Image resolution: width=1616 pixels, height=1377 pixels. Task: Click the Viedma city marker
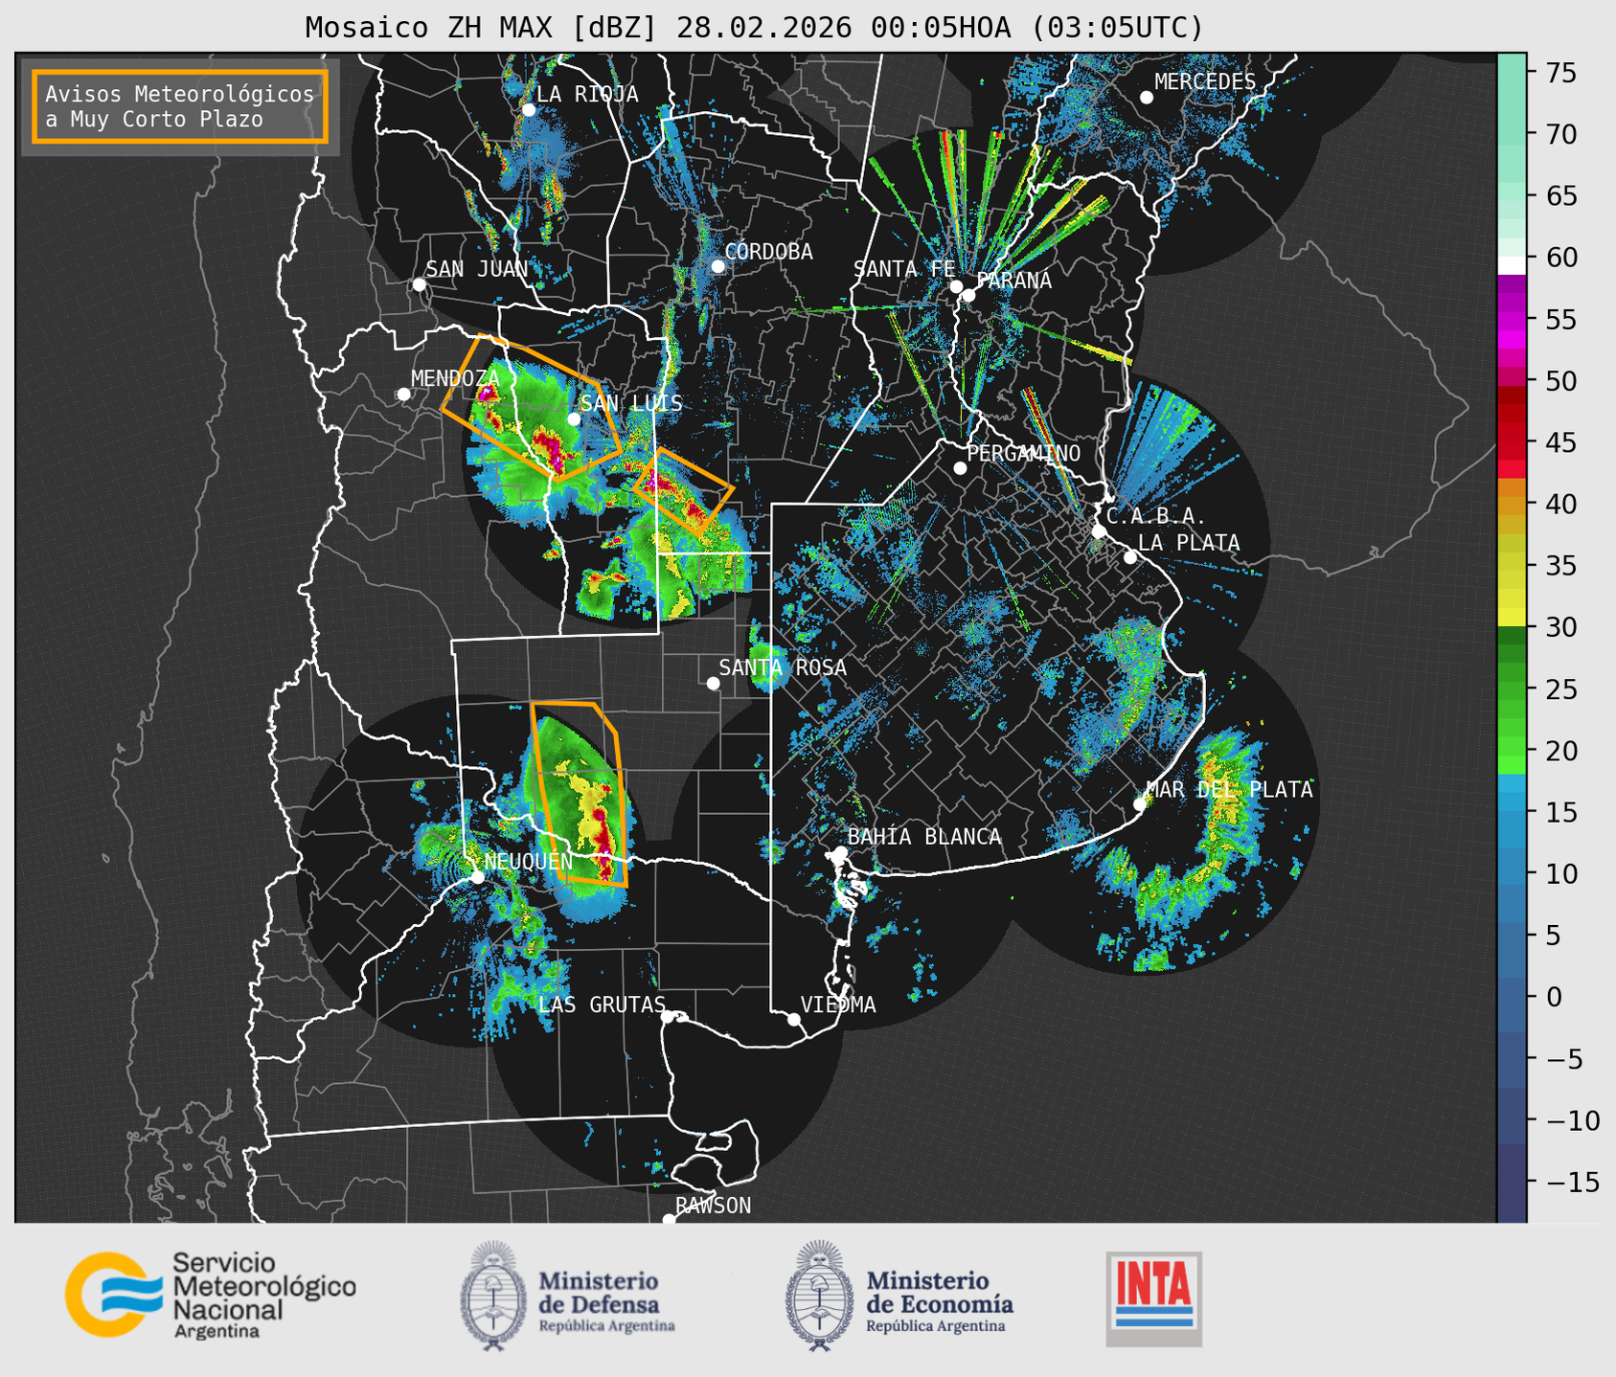pyautogui.click(x=794, y=1019)
